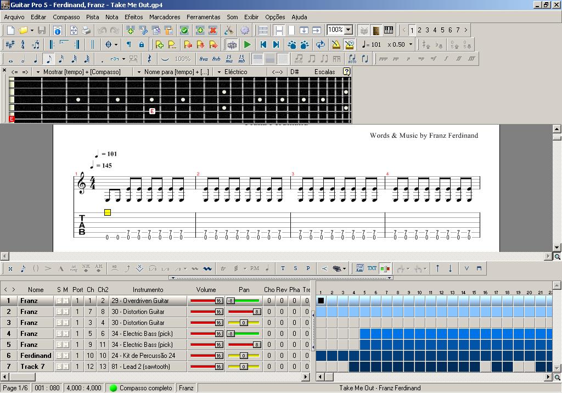Adjust the pan slider for Lead 2 (sawtooth)
The image size is (562, 393).
[x=244, y=367]
